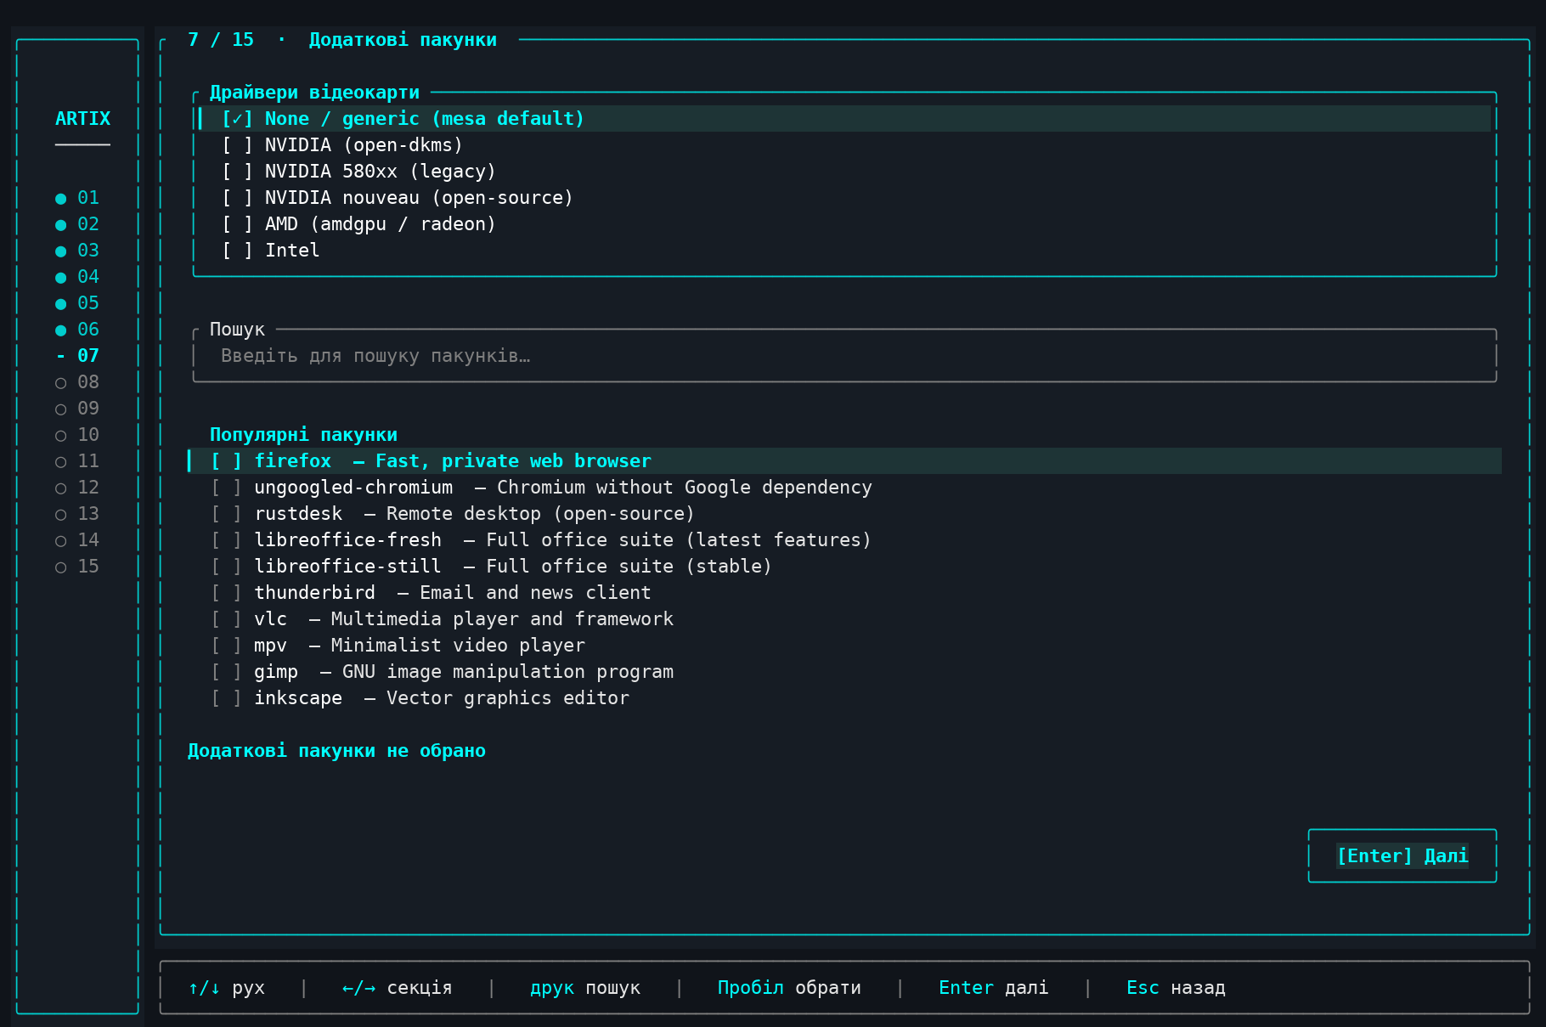Click the ←/→ секція footer hint
The height and width of the screenshot is (1027, 1546).
click(397, 988)
